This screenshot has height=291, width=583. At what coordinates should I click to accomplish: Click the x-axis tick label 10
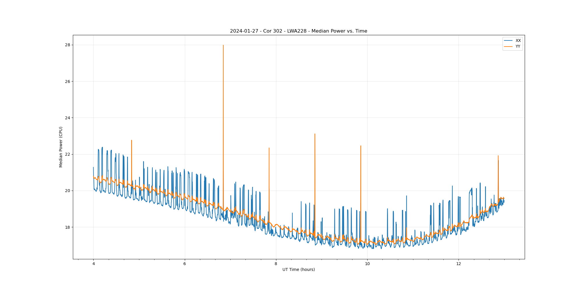(x=367, y=264)
